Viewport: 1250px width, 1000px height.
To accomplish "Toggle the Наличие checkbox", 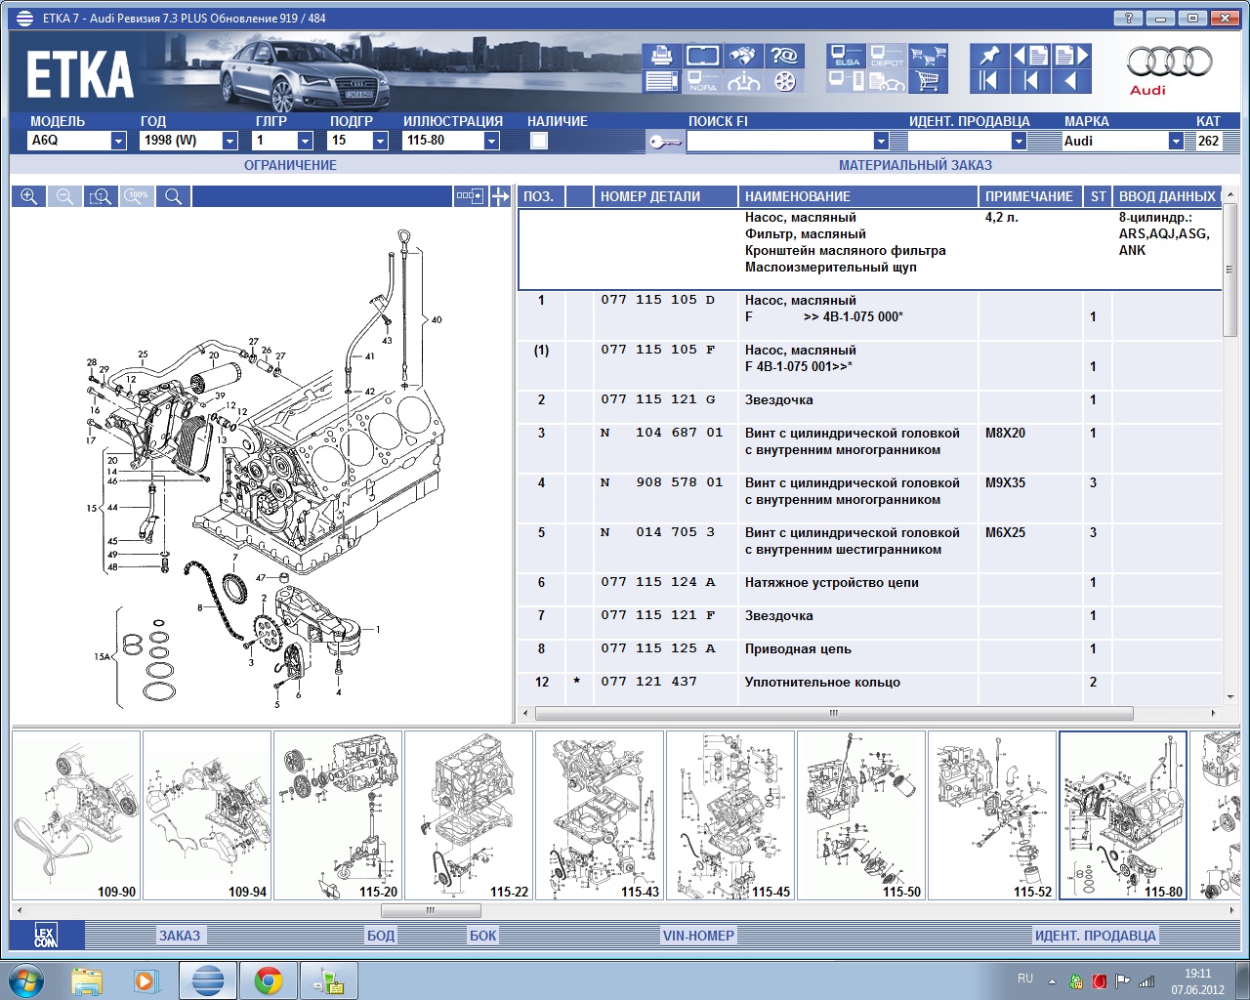I will click(539, 141).
